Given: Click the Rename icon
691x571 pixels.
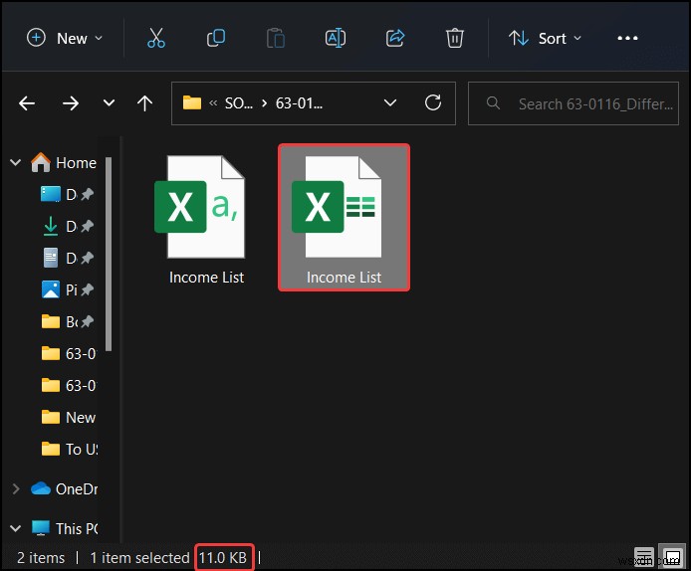Looking at the screenshot, I should [336, 39].
